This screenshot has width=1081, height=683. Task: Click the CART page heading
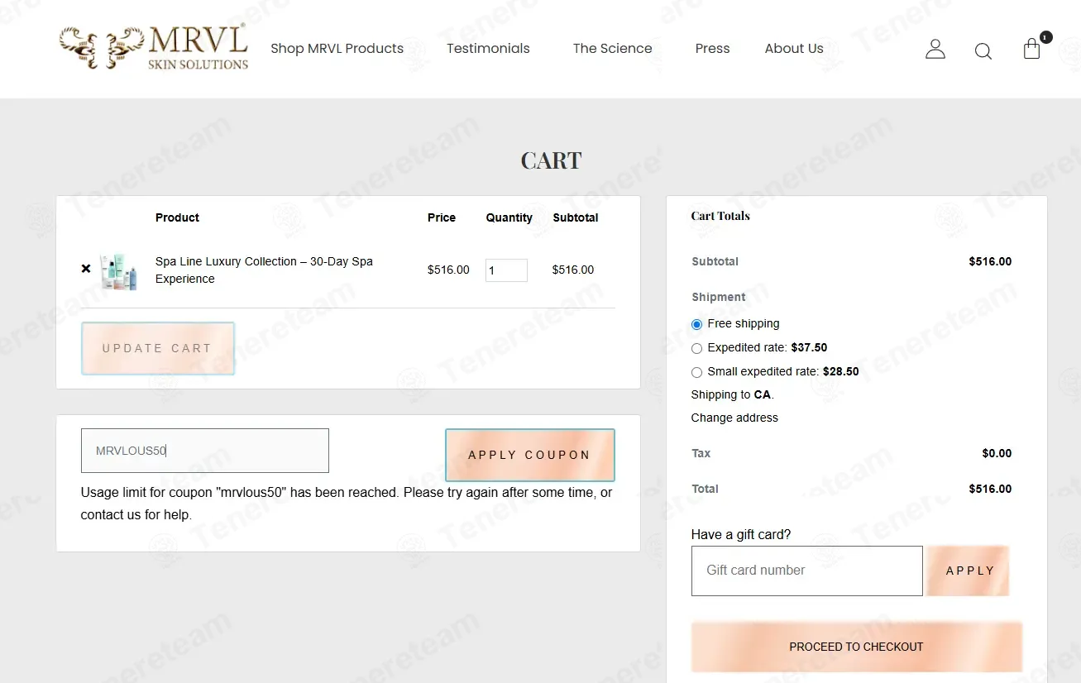pos(551,160)
